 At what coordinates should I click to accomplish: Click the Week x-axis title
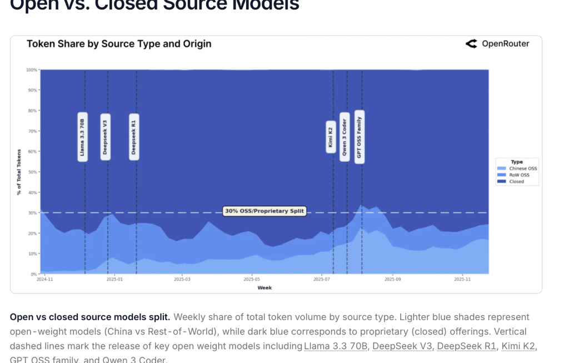tap(264, 288)
